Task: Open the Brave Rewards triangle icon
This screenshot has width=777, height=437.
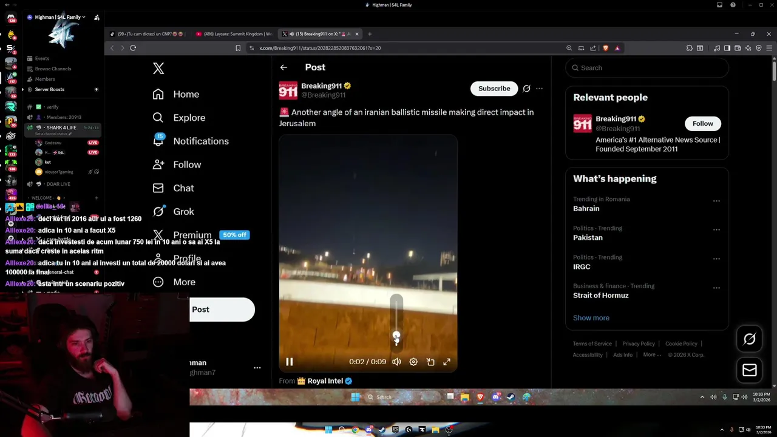Action: click(617, 48)
